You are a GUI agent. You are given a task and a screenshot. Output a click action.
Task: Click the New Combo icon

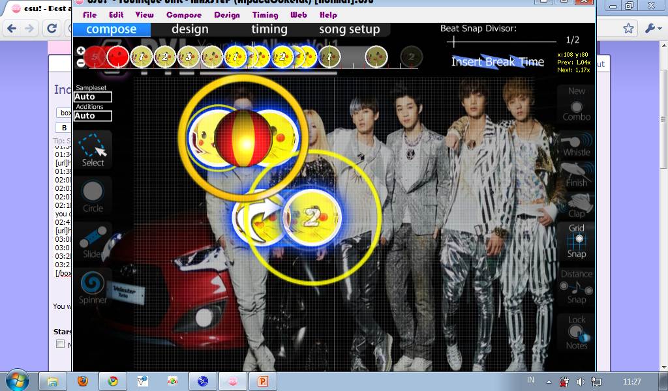pyautogui.click(x=576, y=104)
